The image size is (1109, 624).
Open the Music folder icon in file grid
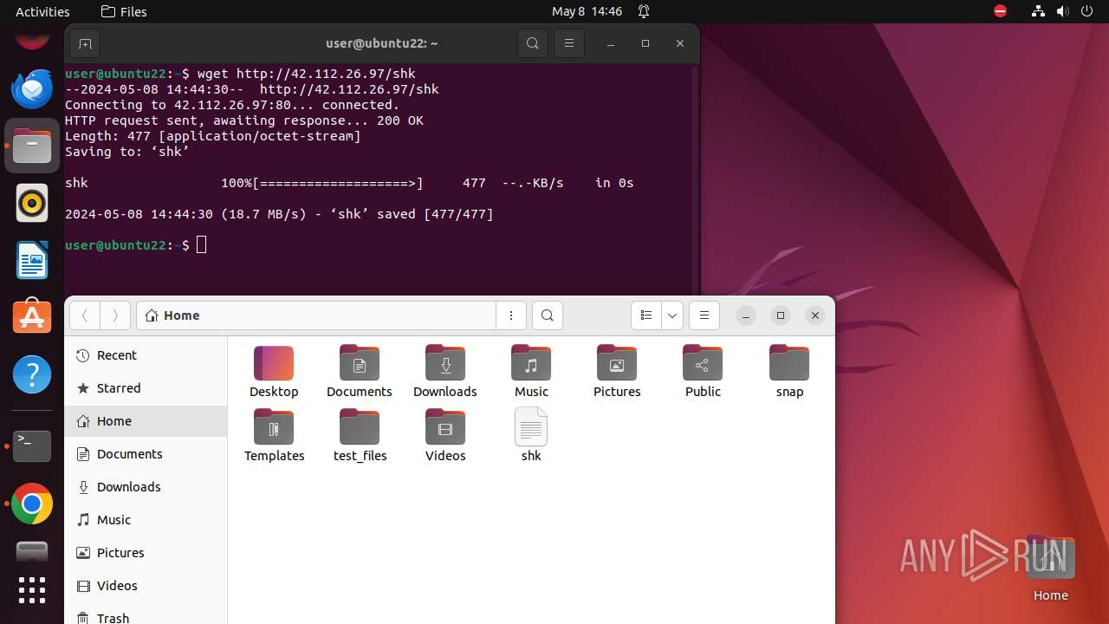point(531,372)
